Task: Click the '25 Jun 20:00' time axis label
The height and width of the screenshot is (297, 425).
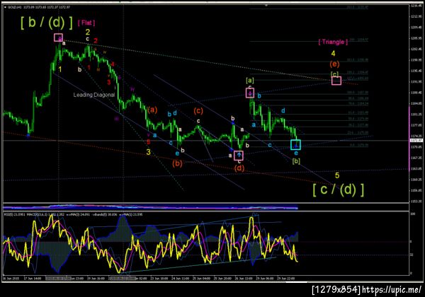Action: click(222, 279)
